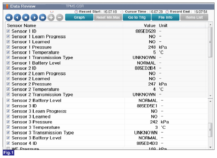Step back one frame with left arrow button
Image resolution: width=217 pixels, height=158 pixels.
point(17,18)
